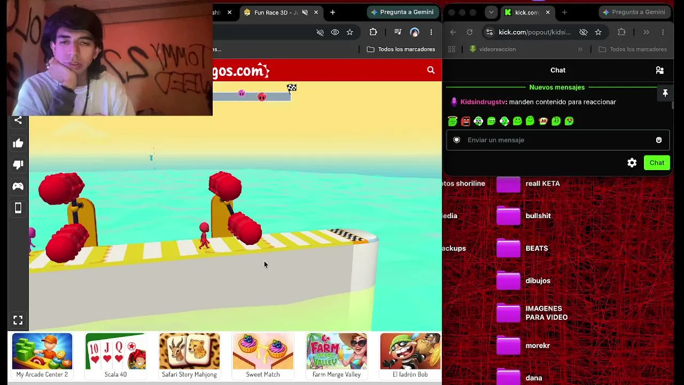684x385 pixels.
Task: Toggle the crossed-eye icon in kick address bar
Action: point(584,32)
